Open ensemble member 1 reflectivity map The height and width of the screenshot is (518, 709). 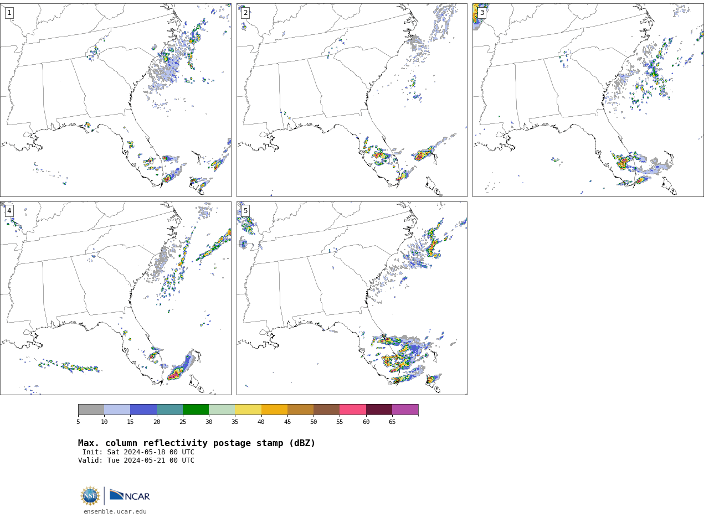point(116,100)
